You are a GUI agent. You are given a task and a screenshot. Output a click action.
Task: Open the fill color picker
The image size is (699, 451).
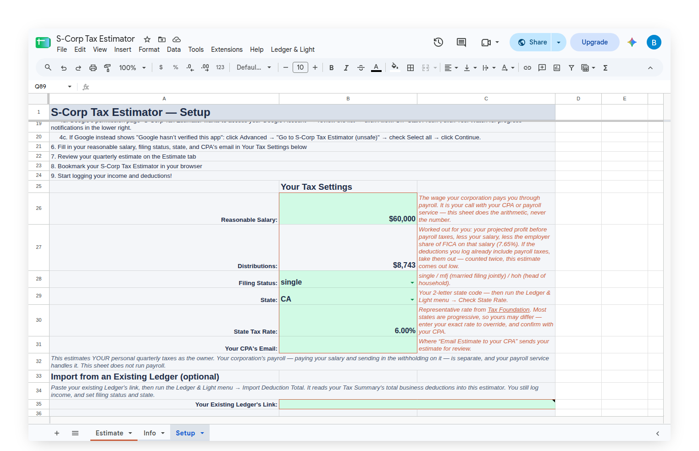[x=394, y=68]
